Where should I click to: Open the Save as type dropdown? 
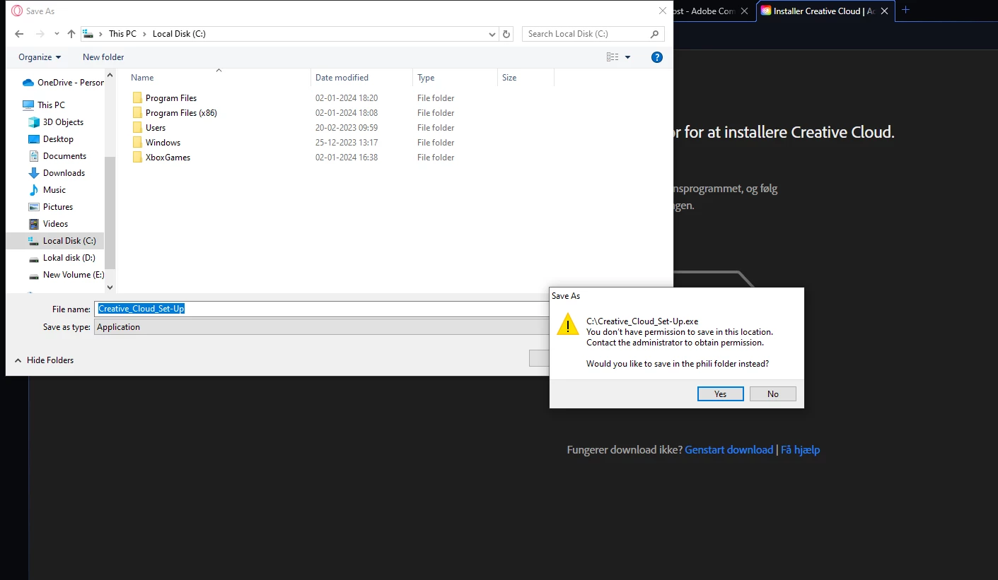coord(322,327)
